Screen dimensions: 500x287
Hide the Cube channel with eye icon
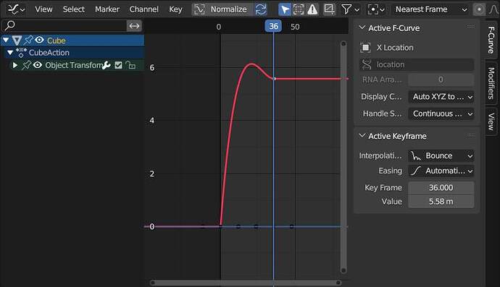39,40
